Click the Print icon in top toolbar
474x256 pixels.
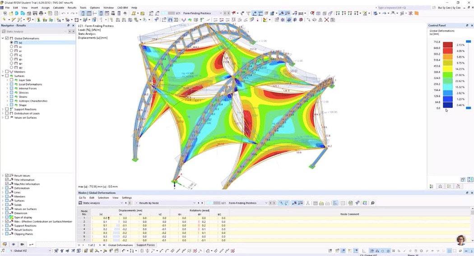click(x=41, y=13)
